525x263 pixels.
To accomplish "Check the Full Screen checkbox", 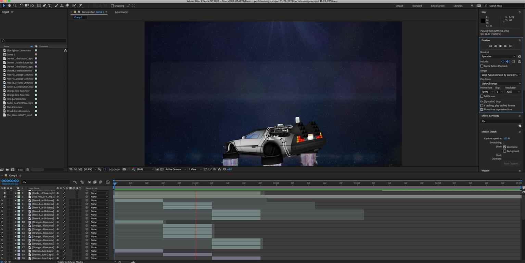I will click(482, 96).
